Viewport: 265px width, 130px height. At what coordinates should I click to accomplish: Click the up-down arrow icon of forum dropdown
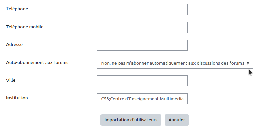pyautogui.click(x=248, y=63)
